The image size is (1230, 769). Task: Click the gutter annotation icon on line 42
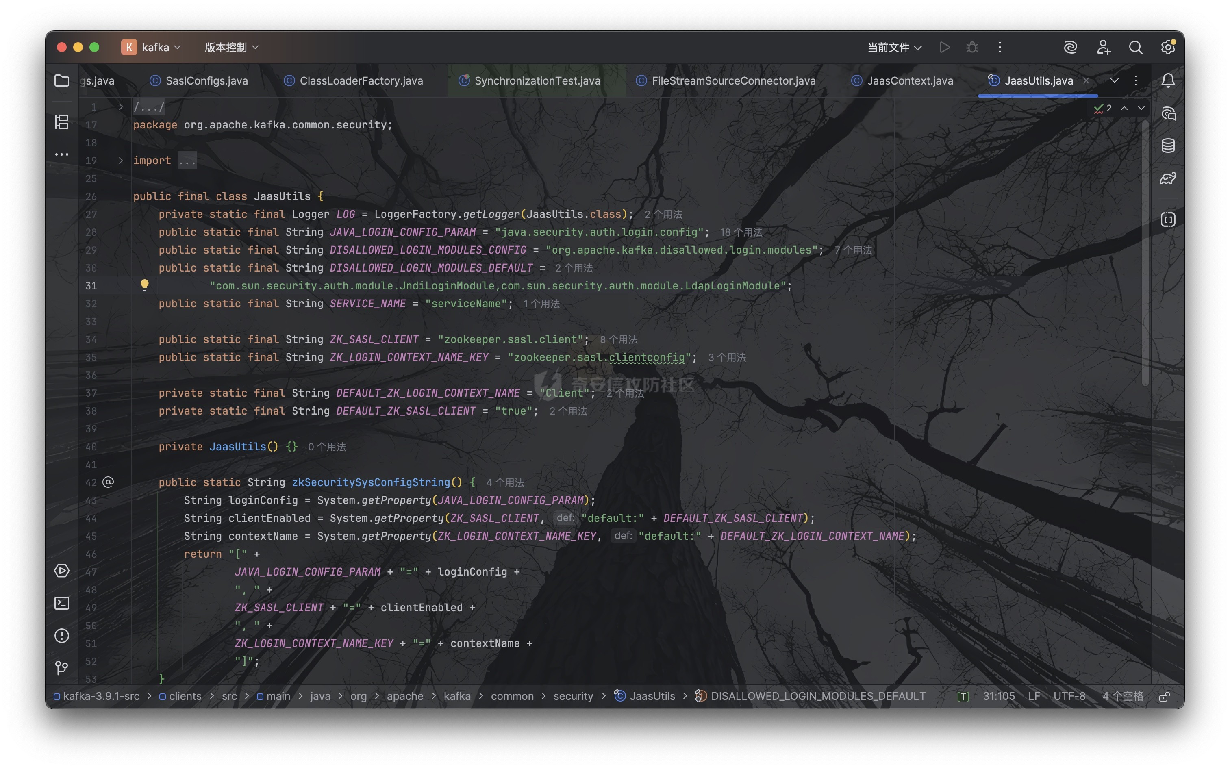pyautogui.click(x=108, y=482)
